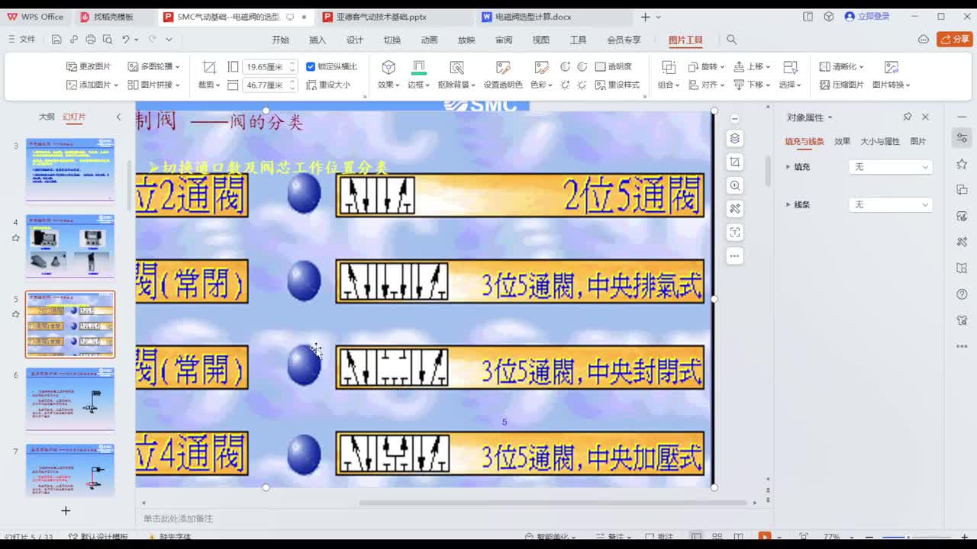Click the increase brightness sun icon
Screen dimensions: 977x549
tap(566, 85)
